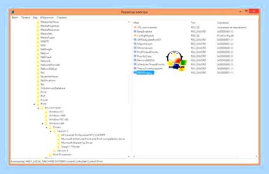Screen dimensions: 269x174
Task: Select the Snagit 11 Printer key
Action: point(71,147)
